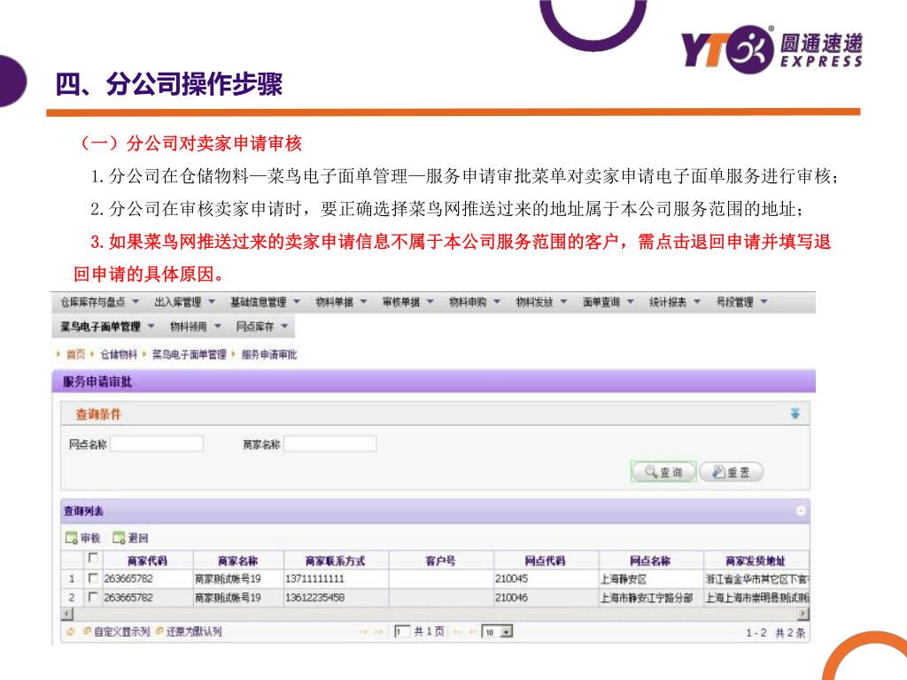Click the table's horizontal scrollbar track
The width and height of the screenshot is (907, 680).
[x=437, y=614]
